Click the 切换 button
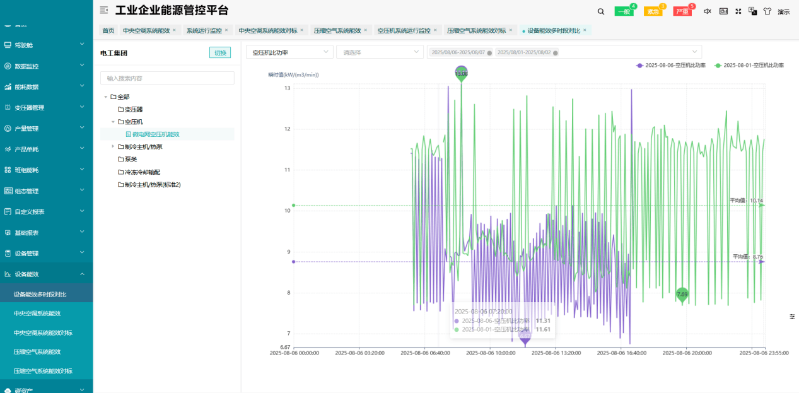The height and width of the screenshot is (393, 799). 220,53
